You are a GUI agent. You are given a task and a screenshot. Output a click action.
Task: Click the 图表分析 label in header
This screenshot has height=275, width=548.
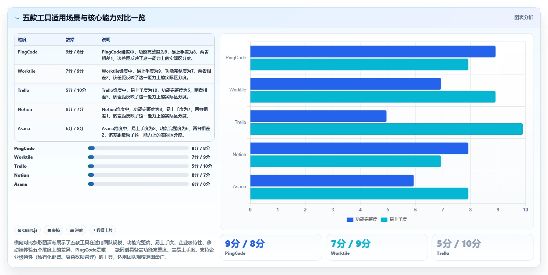click(523, 17)
